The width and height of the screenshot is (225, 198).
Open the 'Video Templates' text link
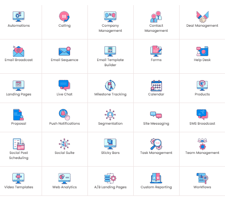[x=19, y=187]
